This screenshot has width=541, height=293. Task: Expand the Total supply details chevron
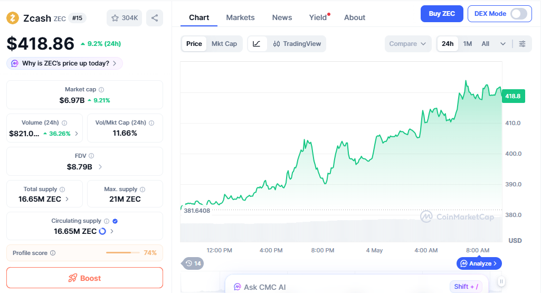point(67,199)
